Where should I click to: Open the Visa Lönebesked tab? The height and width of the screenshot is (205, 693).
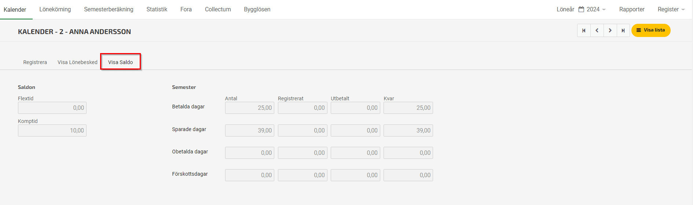[x=77, y=62]
